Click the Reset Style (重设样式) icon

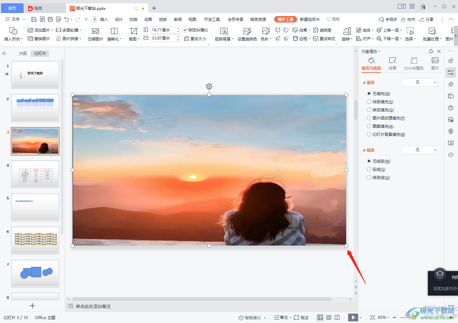tap(316, 39)
